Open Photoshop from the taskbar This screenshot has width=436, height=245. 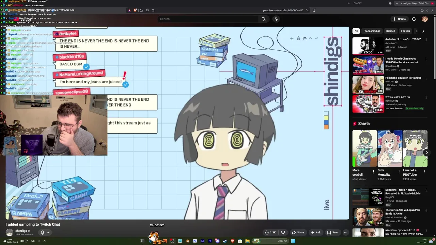tap(195, 241)
